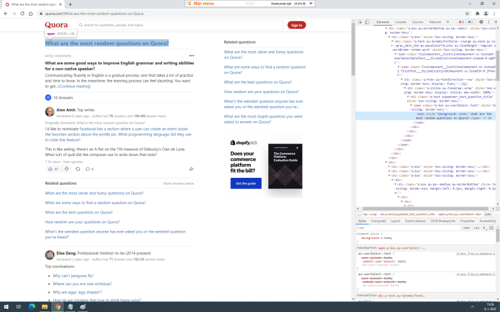500x312 pixels.
Task: Collapse the q-text puppeteer_test_question_title div node
Action: (408, 97)
